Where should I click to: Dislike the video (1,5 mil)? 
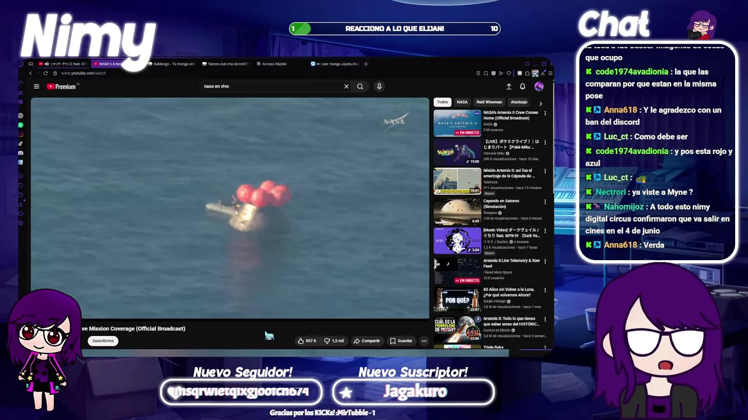pyautogui.click(x=334, y=341)
